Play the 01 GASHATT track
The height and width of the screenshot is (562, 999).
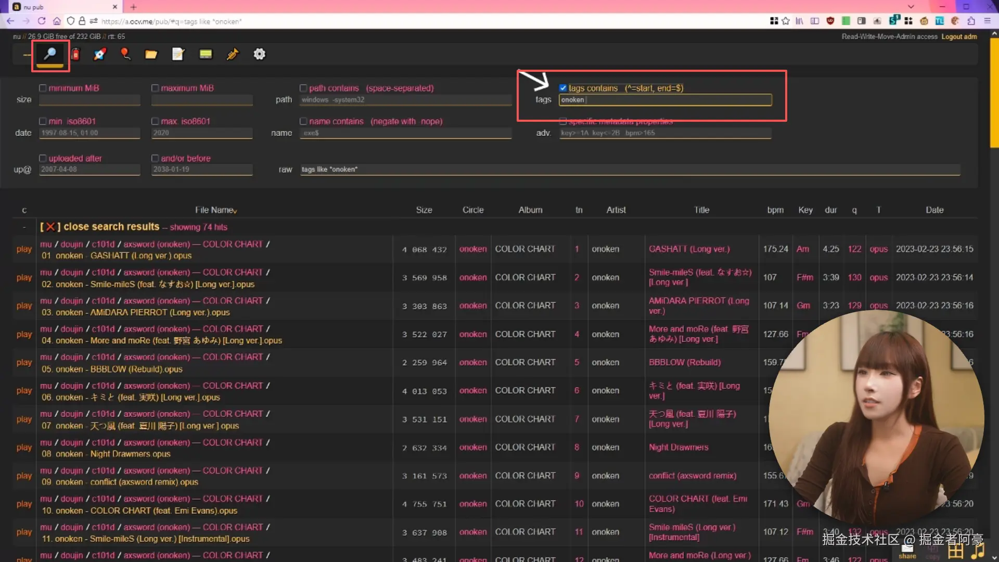(x=24, y=249)
